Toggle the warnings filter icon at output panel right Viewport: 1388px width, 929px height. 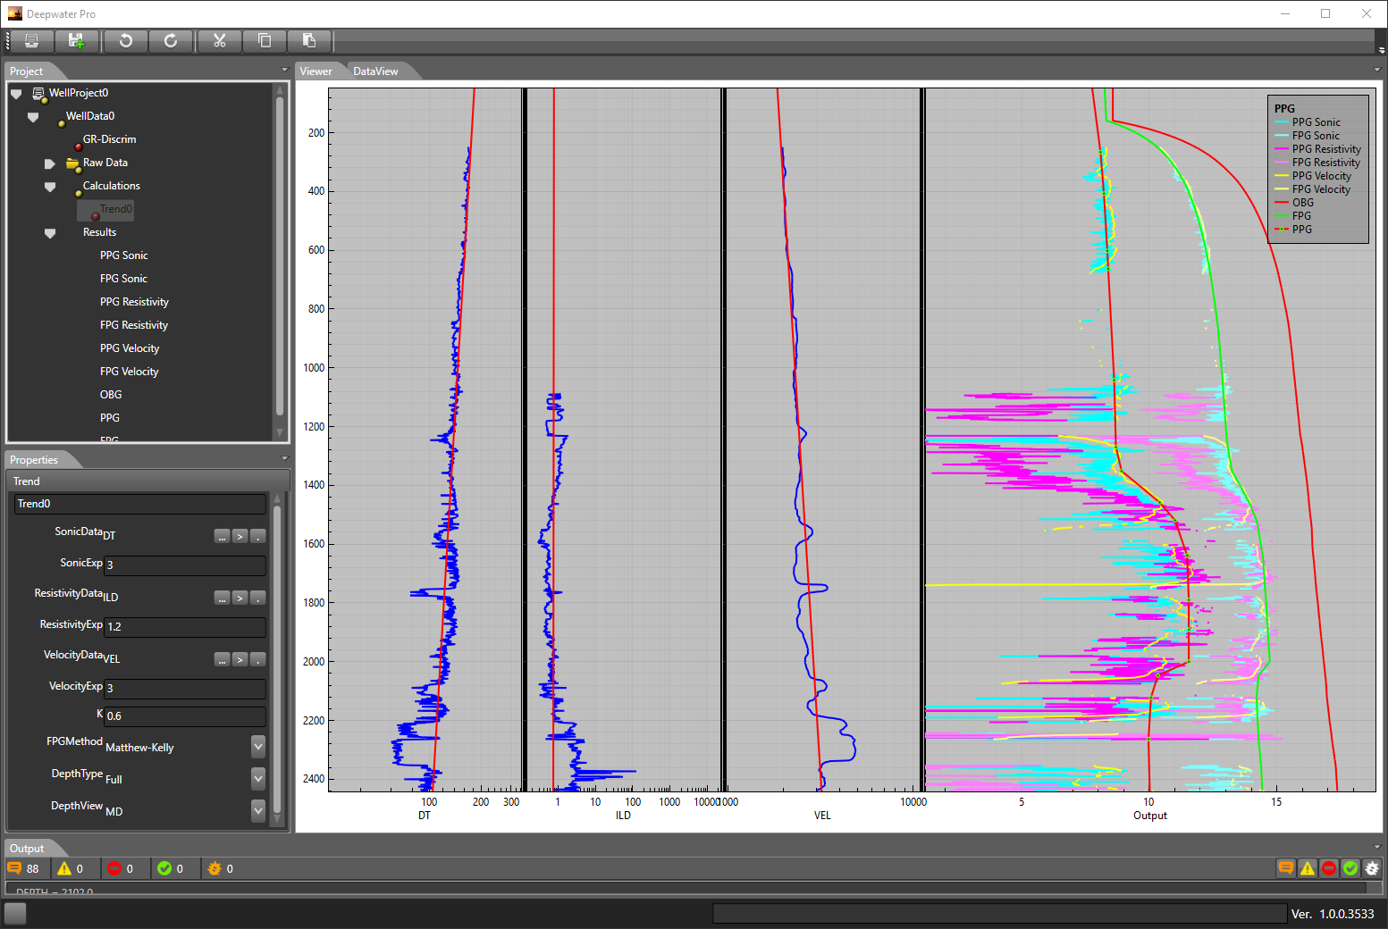tap(1308, 868)
